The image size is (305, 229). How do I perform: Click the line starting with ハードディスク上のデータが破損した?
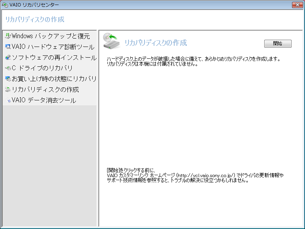click(194, 59)
